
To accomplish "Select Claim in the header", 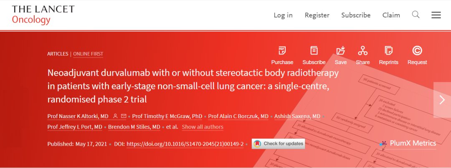I will (x=391, y=15).
